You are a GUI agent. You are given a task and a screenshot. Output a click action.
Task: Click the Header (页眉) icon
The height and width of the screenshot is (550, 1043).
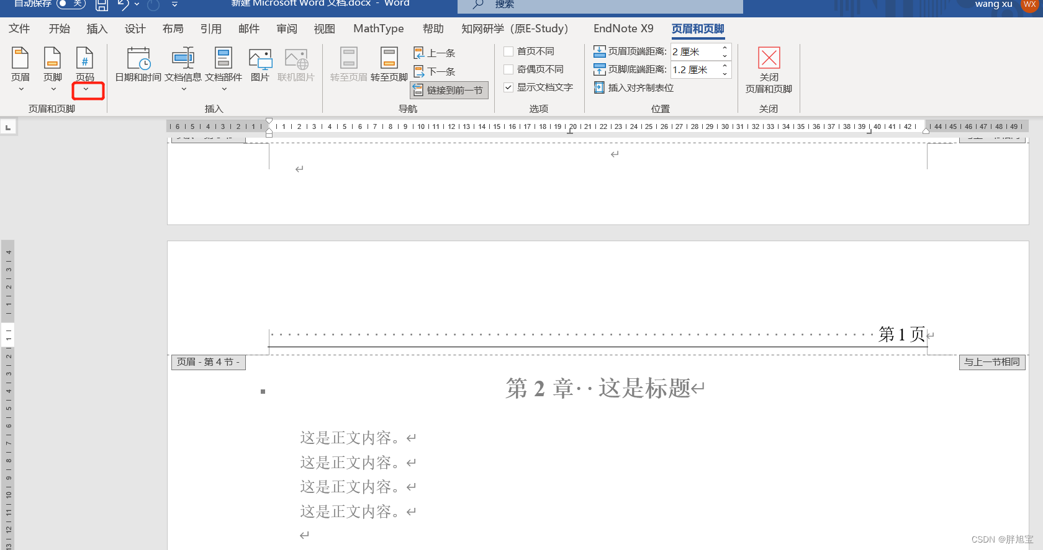click(x=20, y=58)
